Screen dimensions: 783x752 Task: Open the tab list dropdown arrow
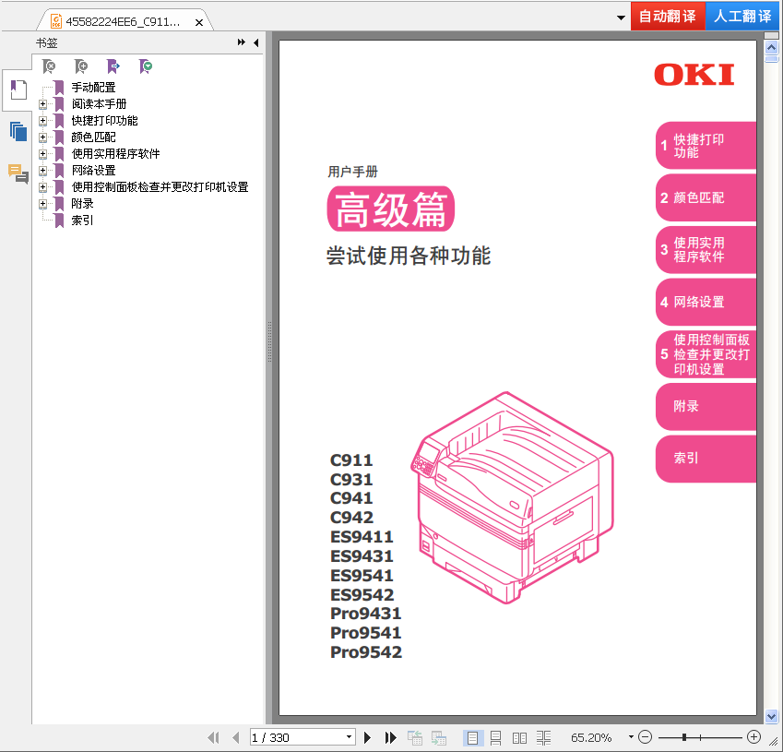pyautogui.click(x=621, y=18)
